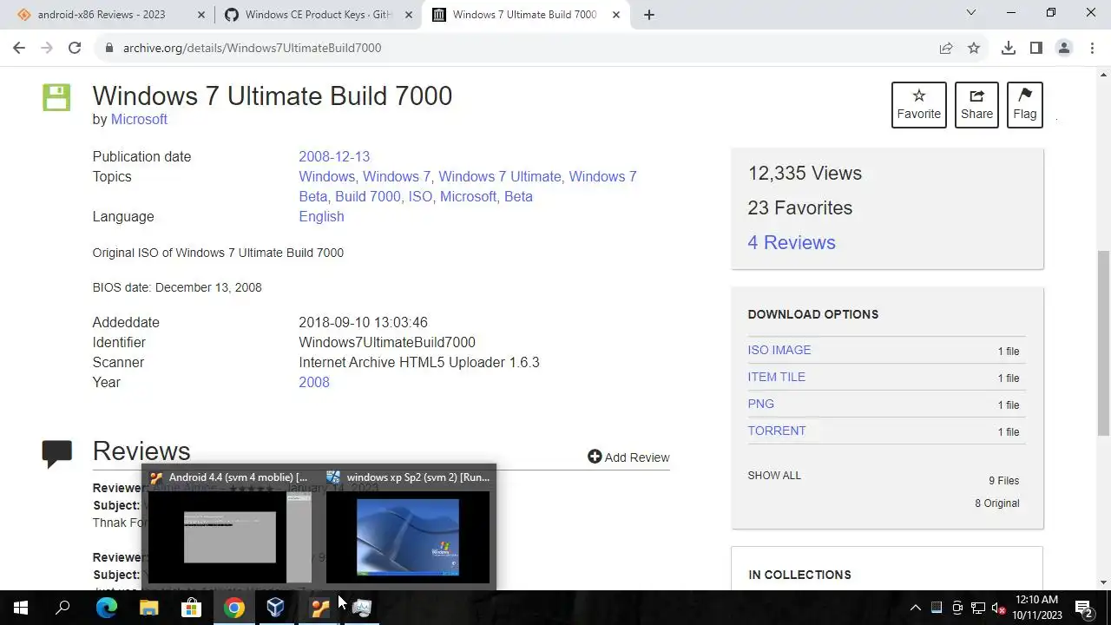Viewport: 1111px width, 625px height.
Task: Open the Build 7000 topic link
Action: point(368,196)
